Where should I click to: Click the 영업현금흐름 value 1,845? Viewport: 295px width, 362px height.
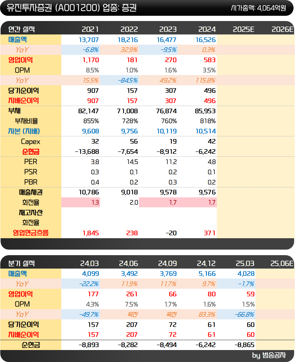pyautogui.click(x=91, y=233)
